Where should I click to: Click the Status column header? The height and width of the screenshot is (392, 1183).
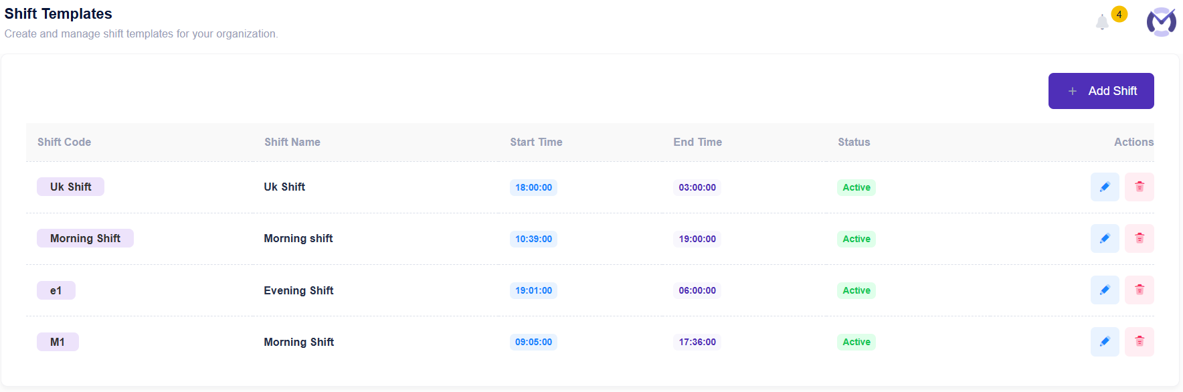[854, 142]
